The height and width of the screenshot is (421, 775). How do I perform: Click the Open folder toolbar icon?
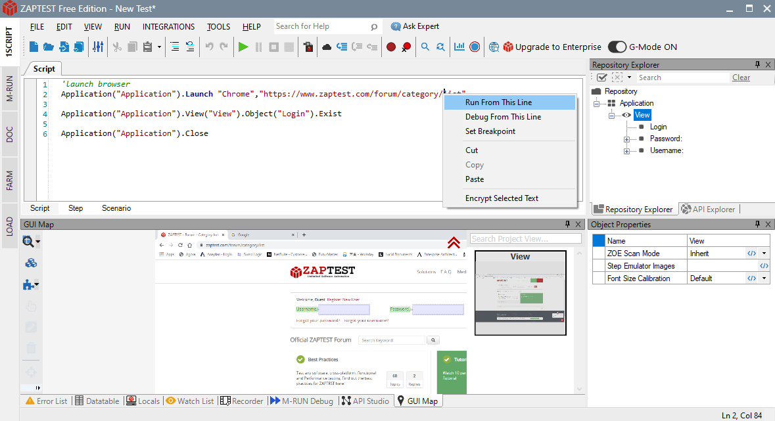[49, 47]
